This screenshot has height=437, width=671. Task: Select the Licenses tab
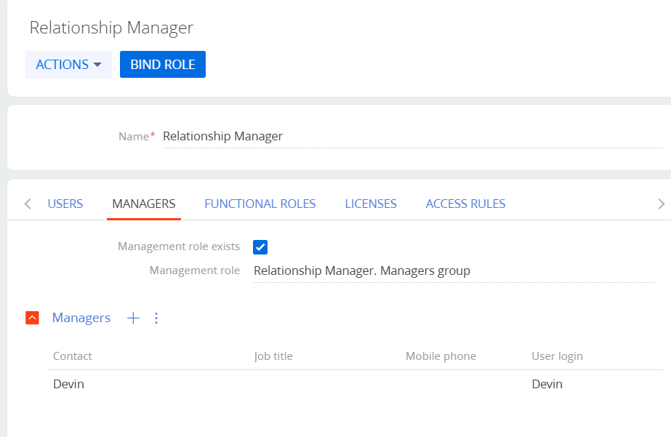coord(371,204)
